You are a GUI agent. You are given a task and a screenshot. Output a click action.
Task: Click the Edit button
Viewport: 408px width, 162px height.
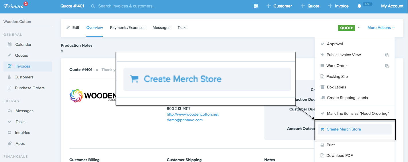(73, 27)
